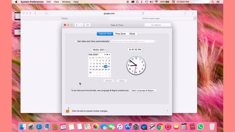
Task: Open Reminders list icon in Dock
Action: pos(79,127)
